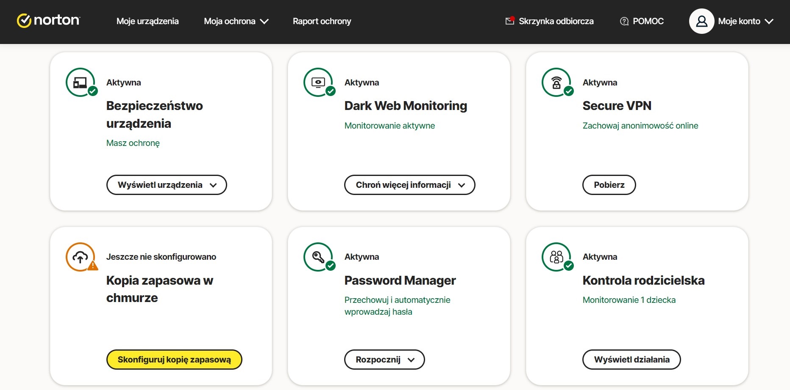
Task: Click 'Jeszcze nie skonfigurowano' status label
Action: point(161,257)
